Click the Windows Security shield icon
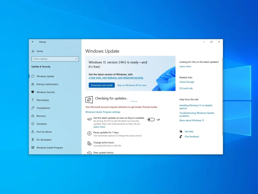Image resolution: width=258 pixels, height=194 pixels. tap(33, 92)
